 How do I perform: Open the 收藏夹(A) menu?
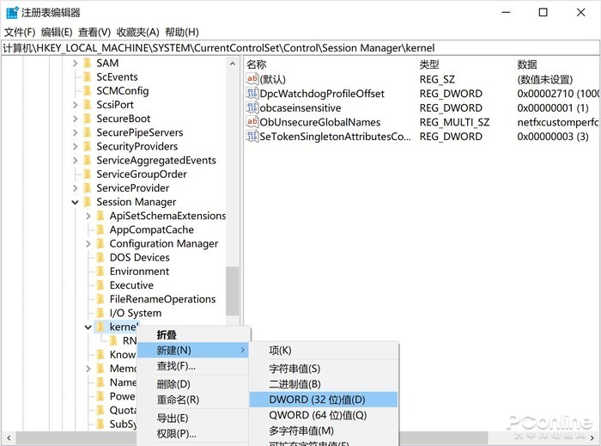(137, 32)
